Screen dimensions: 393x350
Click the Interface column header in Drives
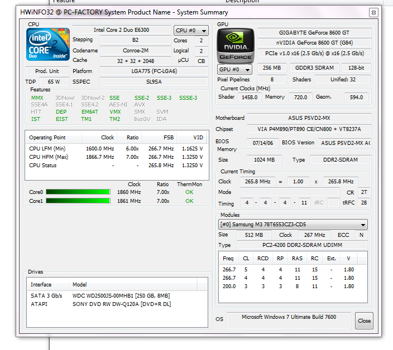pyautogui.click(x=47, y=285)
